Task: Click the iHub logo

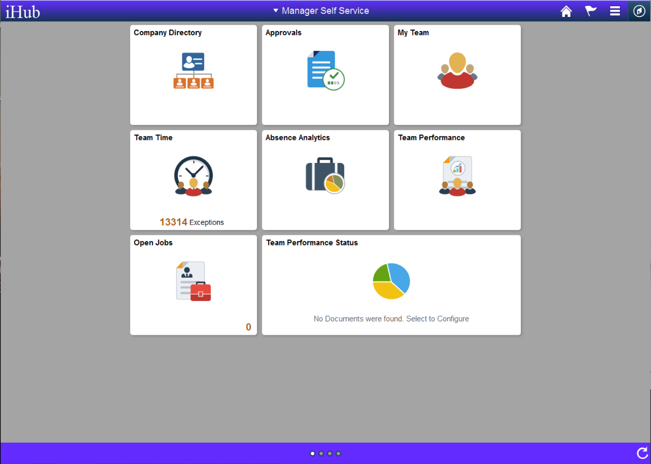Action: pyautogui.click(x=22, y=11)
